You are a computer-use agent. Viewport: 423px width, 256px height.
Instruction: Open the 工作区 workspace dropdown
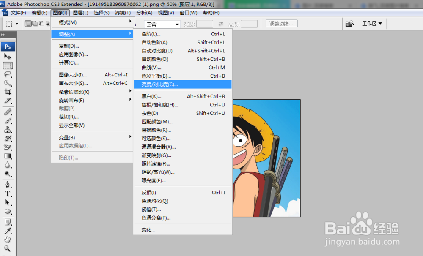[371, 24]
